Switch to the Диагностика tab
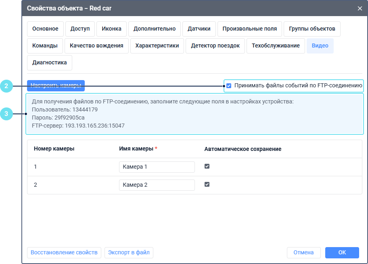 (50, 63)
